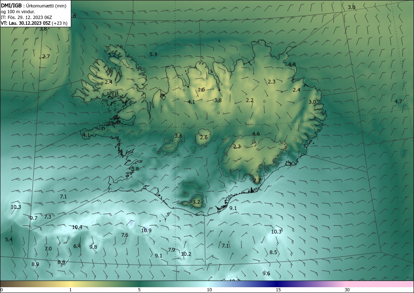Click the 2.6 value on Hofsjökull glacier
Screen dimensions: 414x293
[204, 137]
